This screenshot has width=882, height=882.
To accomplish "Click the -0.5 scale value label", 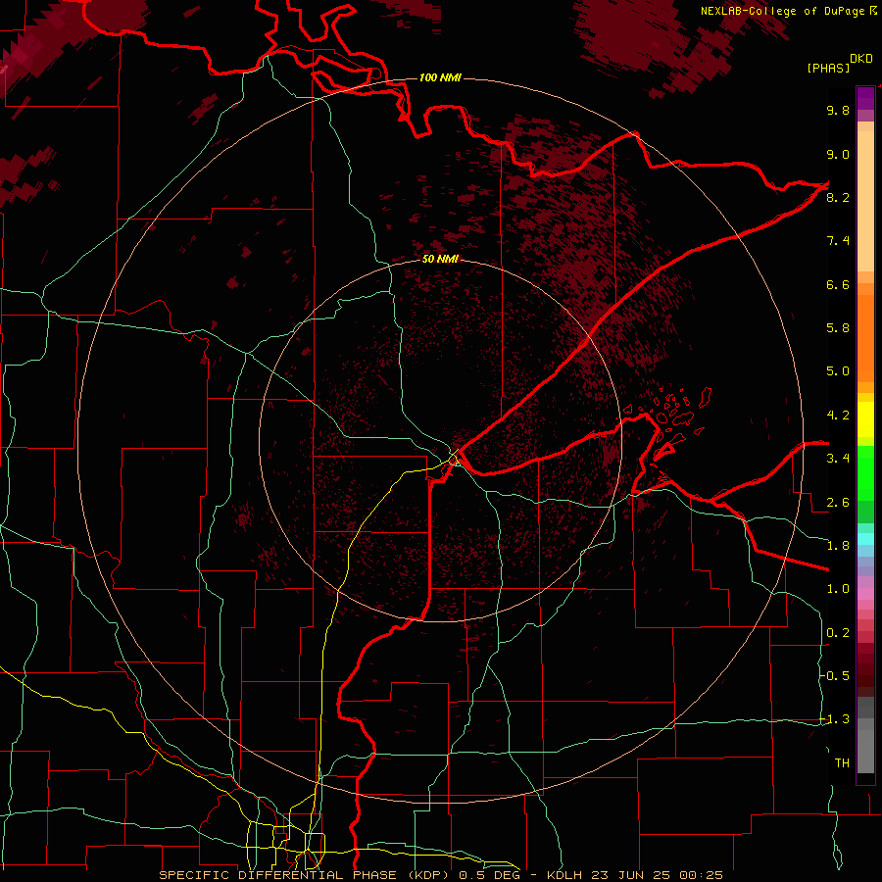I will [835, 676].
